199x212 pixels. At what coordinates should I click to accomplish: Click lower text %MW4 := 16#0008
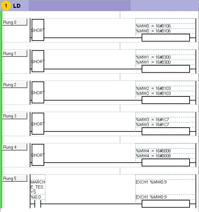tap(153, 156)
